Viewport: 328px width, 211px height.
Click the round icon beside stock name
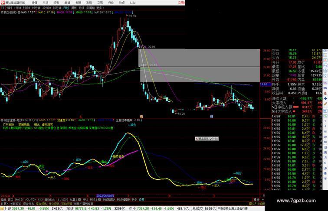pos(19,13)
